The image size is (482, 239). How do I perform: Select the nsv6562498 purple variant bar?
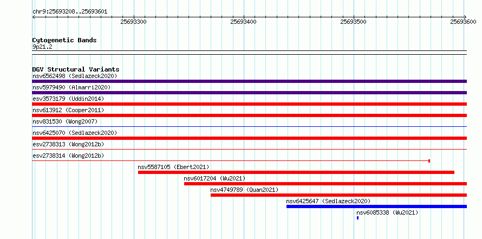pyautogui.click(x=249, y=81)
